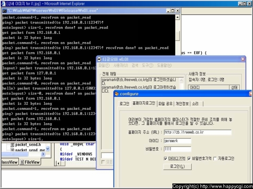Screen dimensions: 253x189
Task: Switch to the 로그인 tab in configure
Action: [124, 104]
